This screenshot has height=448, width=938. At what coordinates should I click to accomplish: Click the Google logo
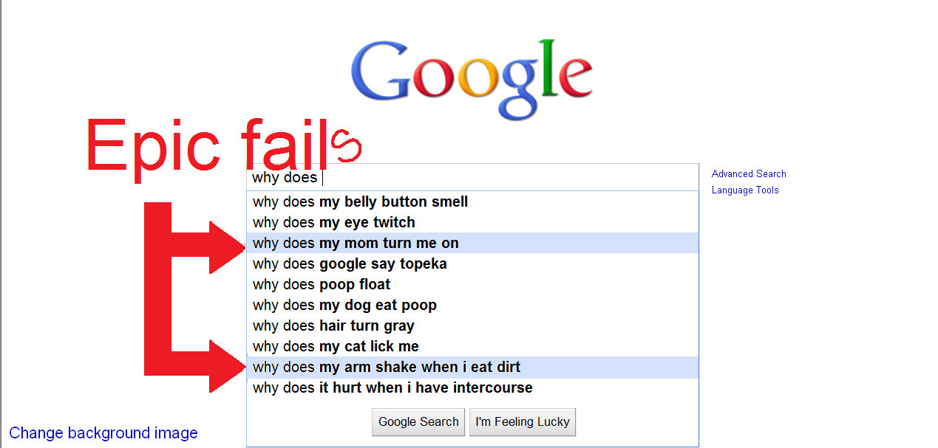pyautogui.click(x=472, y=79)
